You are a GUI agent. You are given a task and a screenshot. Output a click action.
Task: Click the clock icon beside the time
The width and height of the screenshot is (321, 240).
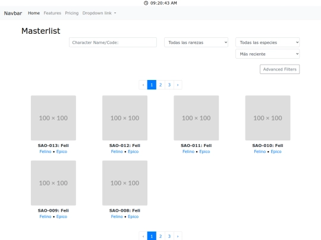146,3
